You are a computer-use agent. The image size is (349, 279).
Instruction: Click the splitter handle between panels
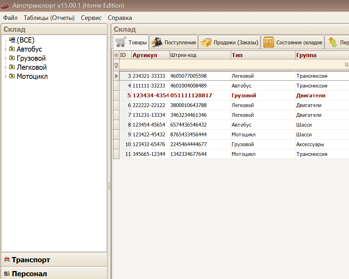(x=109, y=186)
